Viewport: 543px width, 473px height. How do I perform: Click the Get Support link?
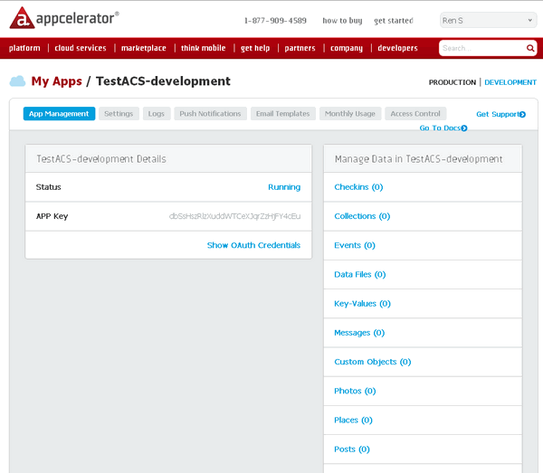(497, 114)
